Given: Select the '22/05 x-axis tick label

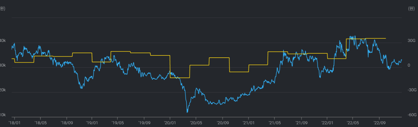Looking at the screenshot, I should pos(353,123).
